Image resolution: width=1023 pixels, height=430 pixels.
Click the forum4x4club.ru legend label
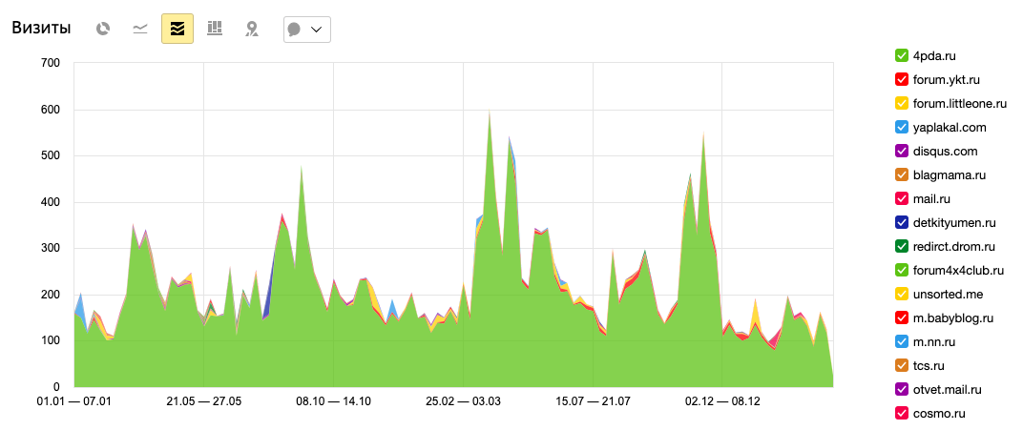958,271
